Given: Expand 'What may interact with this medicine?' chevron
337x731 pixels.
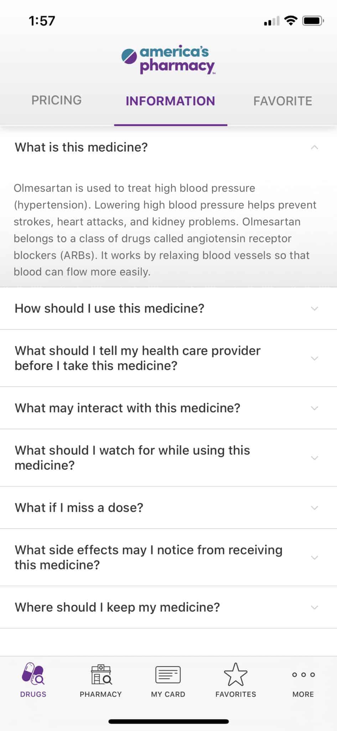Looking at the screenshot, I should [314, 408].
